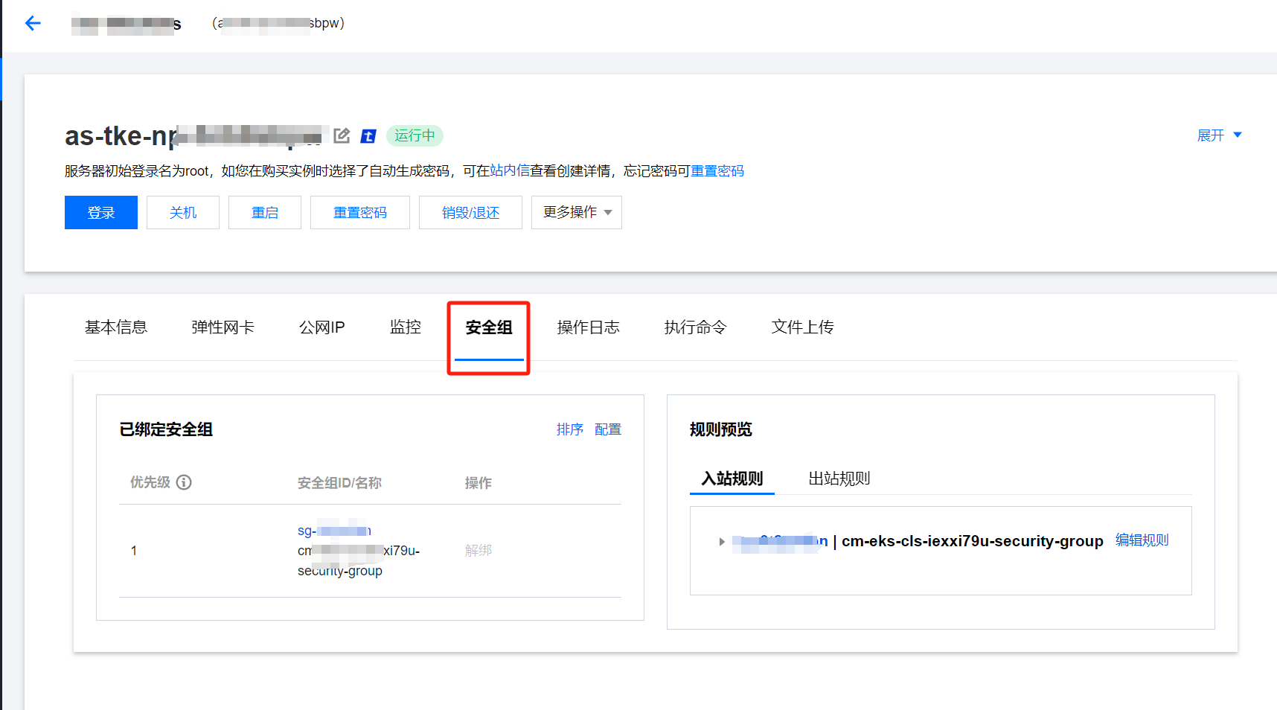Select the 公网IP tab
The width and height of the screenshot is (1277, 710).
pyautogui.click(x=321, y=327)
